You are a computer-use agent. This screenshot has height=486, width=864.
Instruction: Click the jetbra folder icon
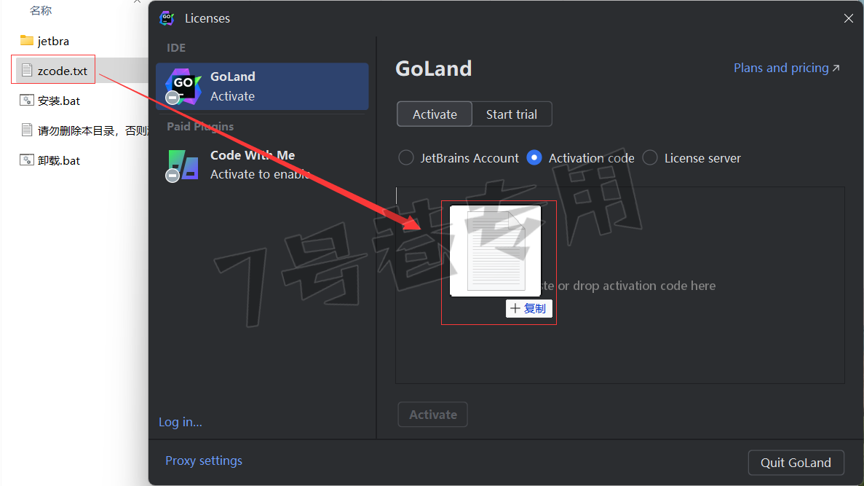click(x=26, y=40)
